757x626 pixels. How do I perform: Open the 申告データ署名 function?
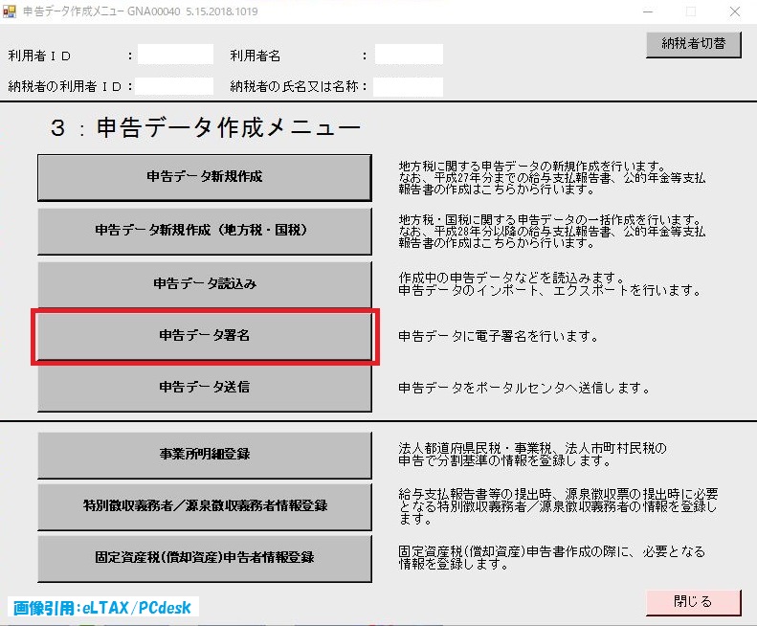point(204,336)
